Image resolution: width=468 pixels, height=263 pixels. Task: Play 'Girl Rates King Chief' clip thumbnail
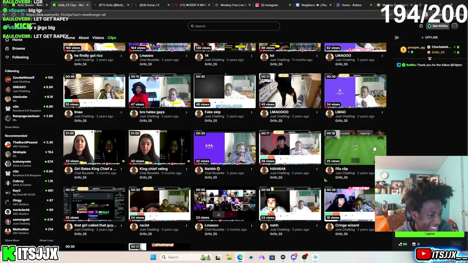pos(94,147)
